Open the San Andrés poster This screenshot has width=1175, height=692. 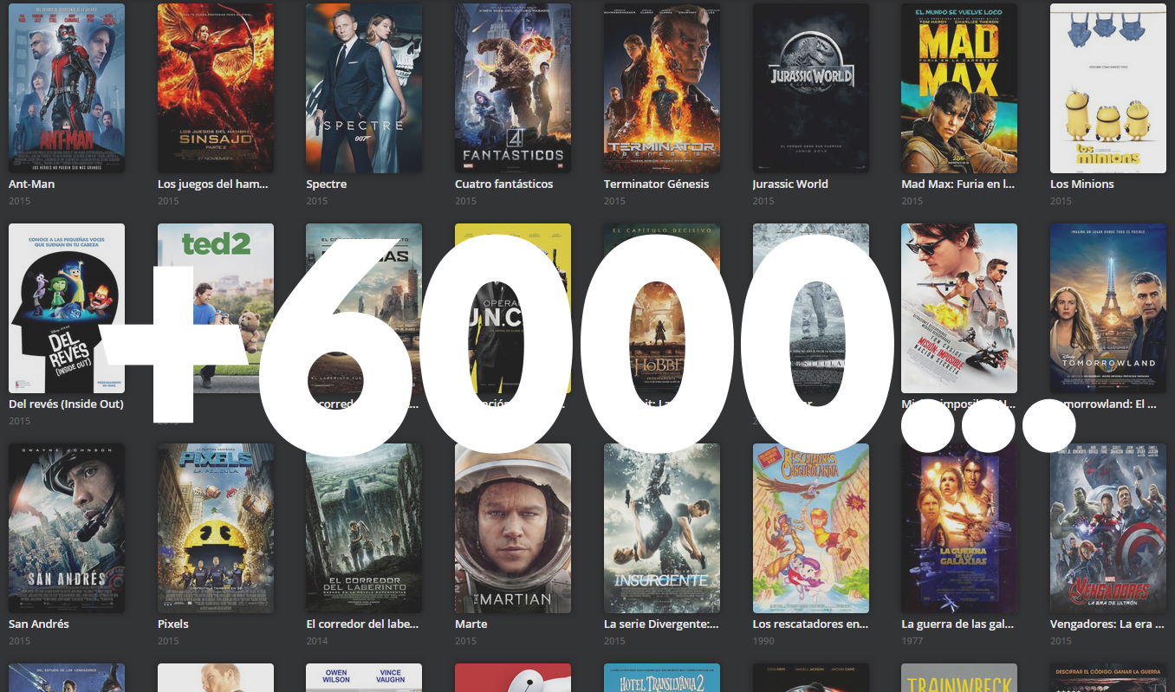(67, 528)
